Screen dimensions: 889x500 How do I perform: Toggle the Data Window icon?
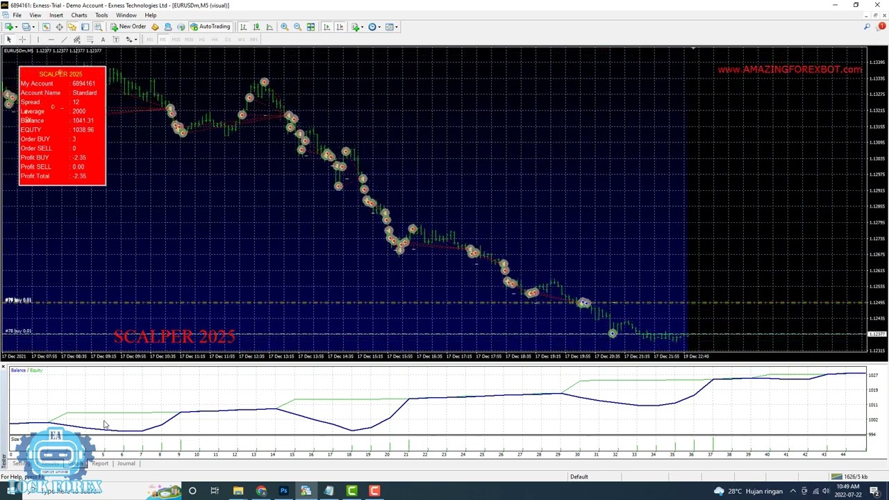59,26
